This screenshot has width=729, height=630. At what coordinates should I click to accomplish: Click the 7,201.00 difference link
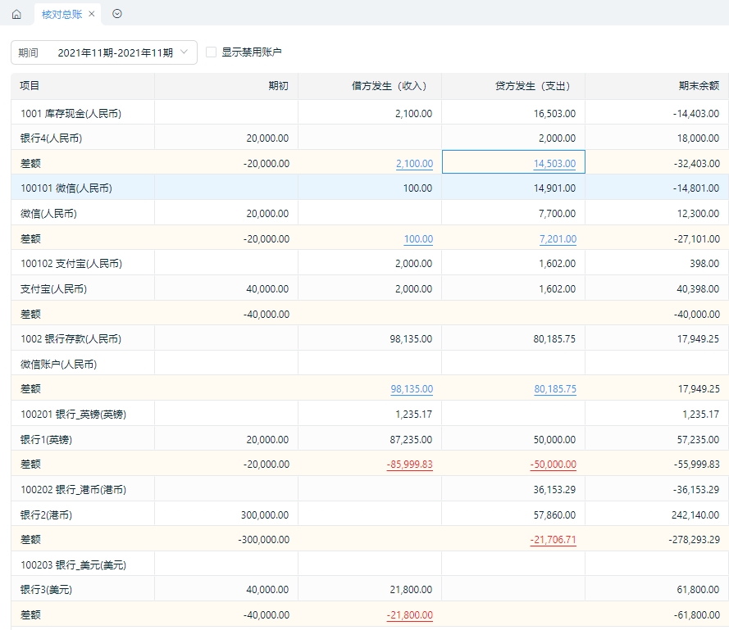pyautogui.click(x=558, y=238)
